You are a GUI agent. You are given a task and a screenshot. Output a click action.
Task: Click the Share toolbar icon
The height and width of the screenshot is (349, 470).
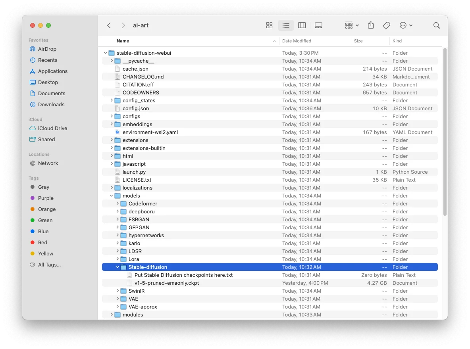pyautogui.click(x=371, y=25)
